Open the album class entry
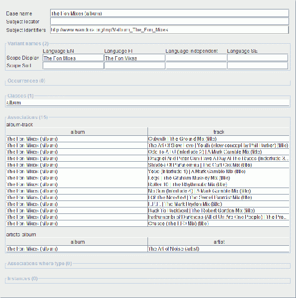The height and width of the screenshot is (298, 296). click(x=148, y=102)
